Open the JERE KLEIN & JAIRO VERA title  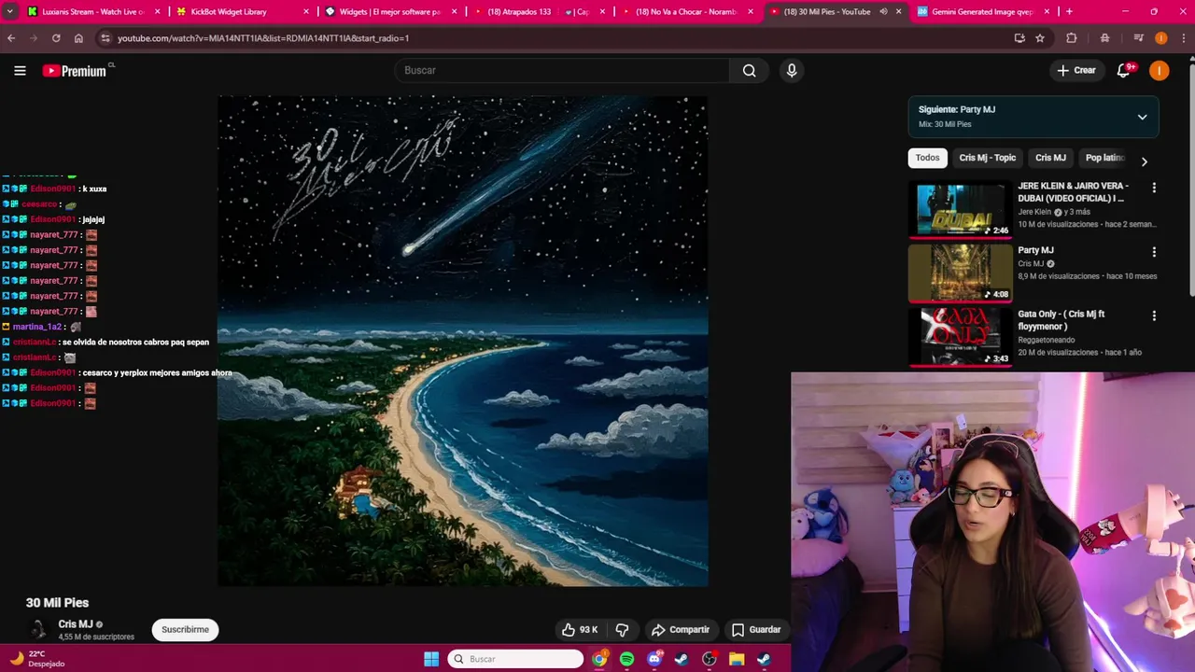click(1073, 192)
